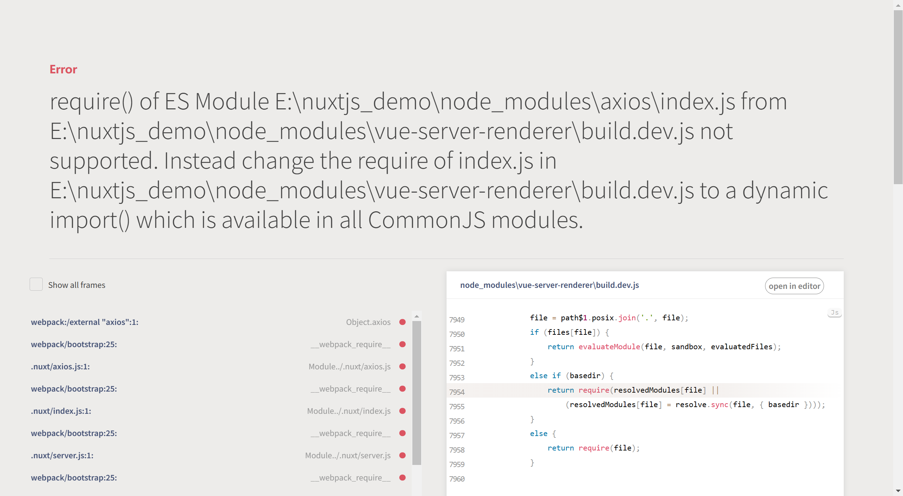The image size is (903, 496).
Task: Click line number 7949 in code panel
Action: coord(457,320)
